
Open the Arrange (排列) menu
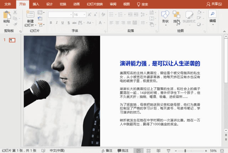coord(176,18)
